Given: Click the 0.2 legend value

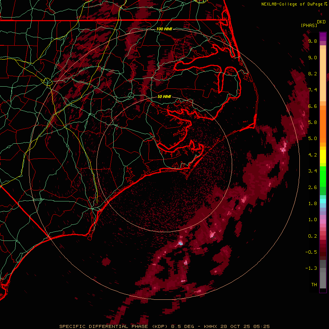Looking at the screenshot, I should 313,236.
